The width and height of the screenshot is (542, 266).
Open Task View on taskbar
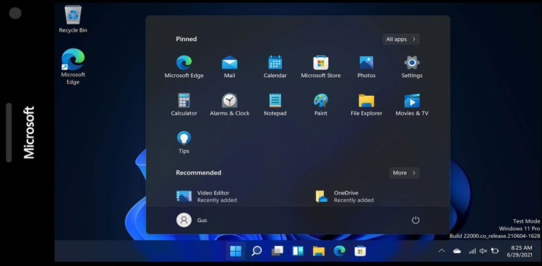tap(278, 251)
